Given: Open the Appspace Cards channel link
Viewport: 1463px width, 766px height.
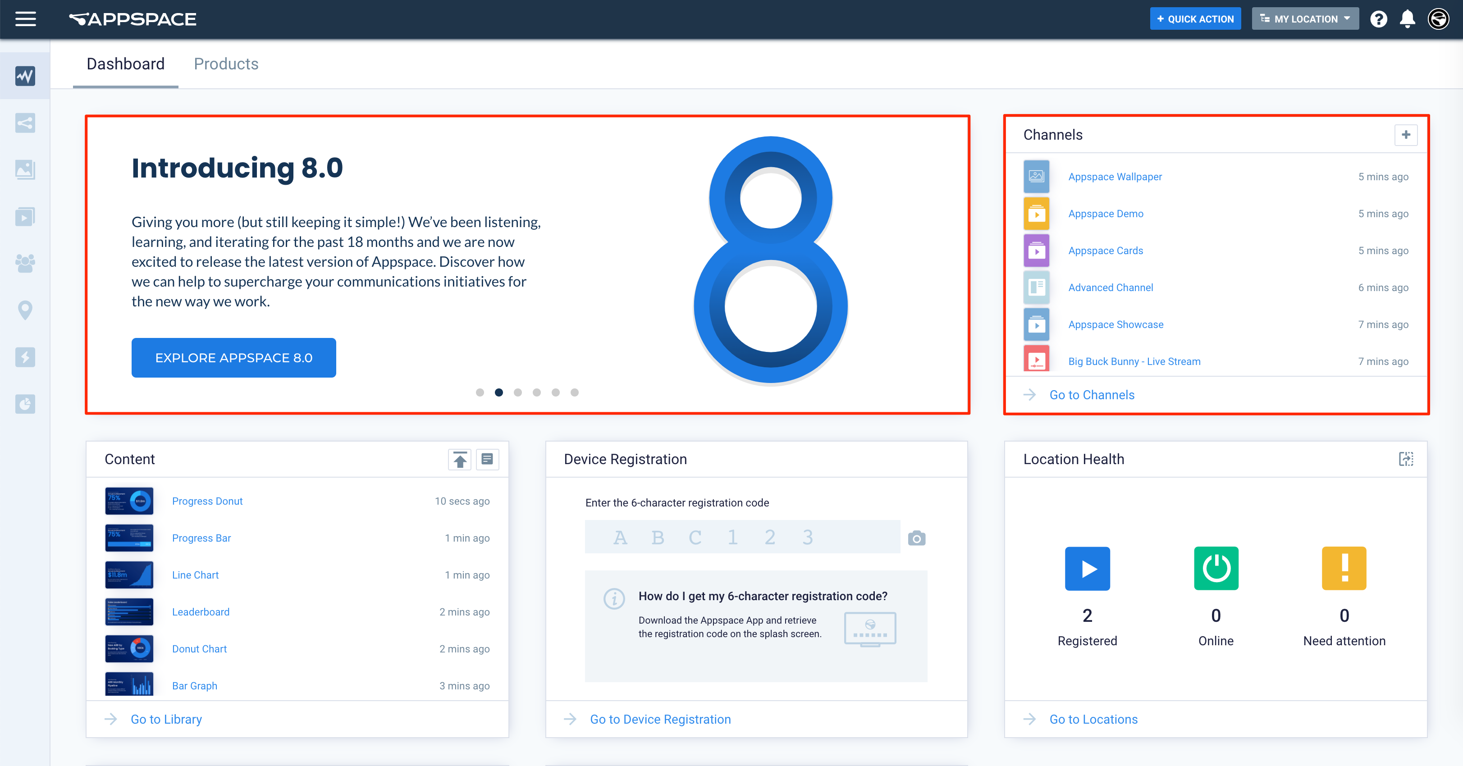Looking at the screenshot, I should tap(1105, 251).
